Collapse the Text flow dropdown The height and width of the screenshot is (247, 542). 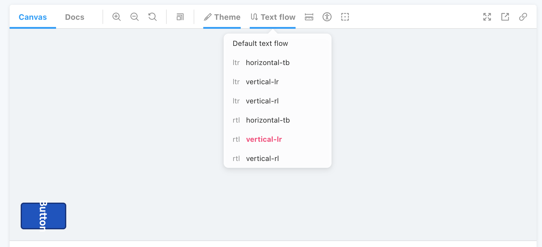tap(273, 17)
